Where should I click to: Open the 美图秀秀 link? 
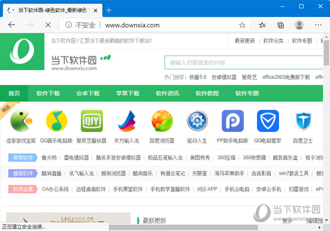point(200,158)
